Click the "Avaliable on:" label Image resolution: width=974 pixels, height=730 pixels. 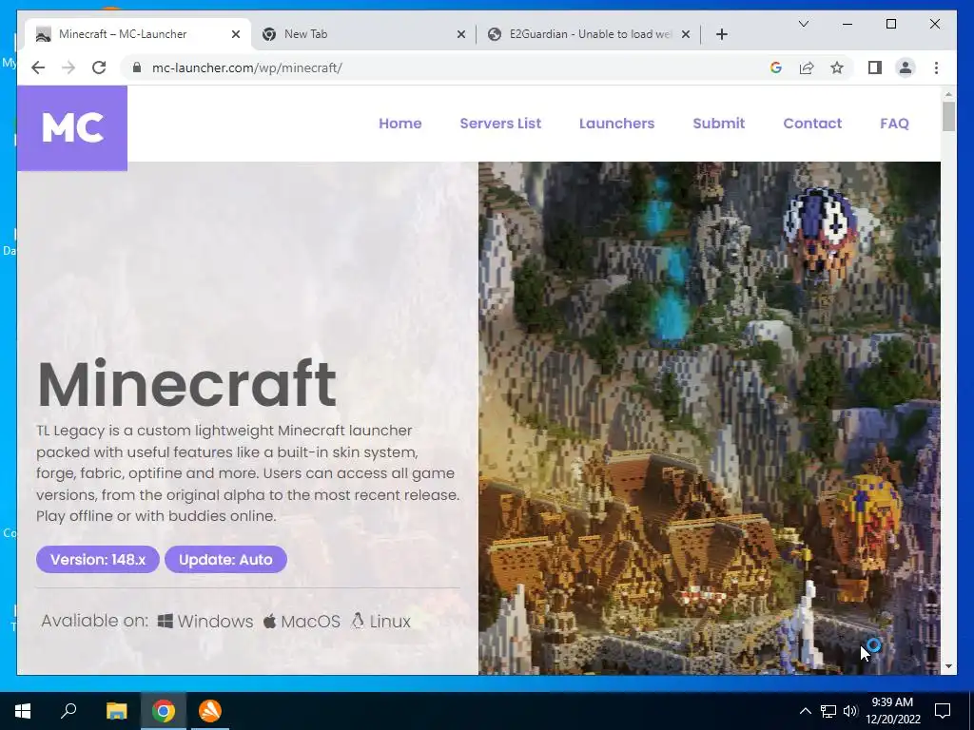95,621
